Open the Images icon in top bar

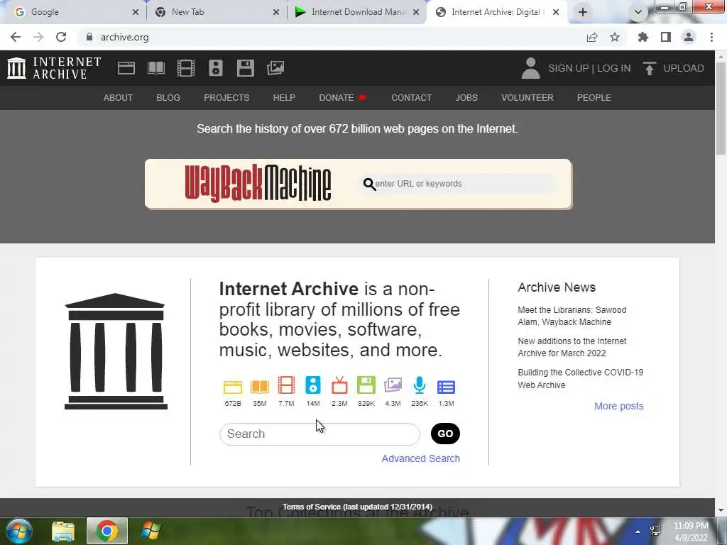(275, 68)
